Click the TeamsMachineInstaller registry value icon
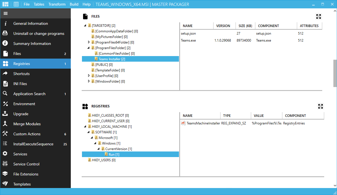Viewport: 337px width, 195px height. pyautogui.click(x=183, y=123)
